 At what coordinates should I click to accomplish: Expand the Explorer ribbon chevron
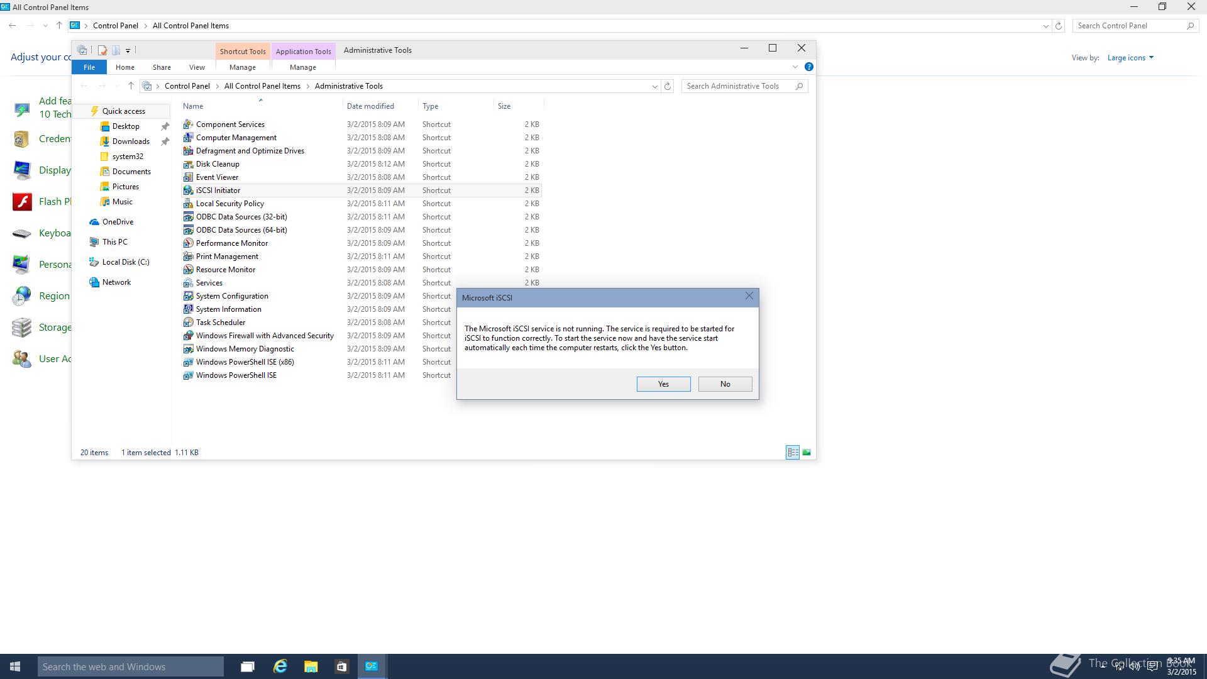click(795, 67)
